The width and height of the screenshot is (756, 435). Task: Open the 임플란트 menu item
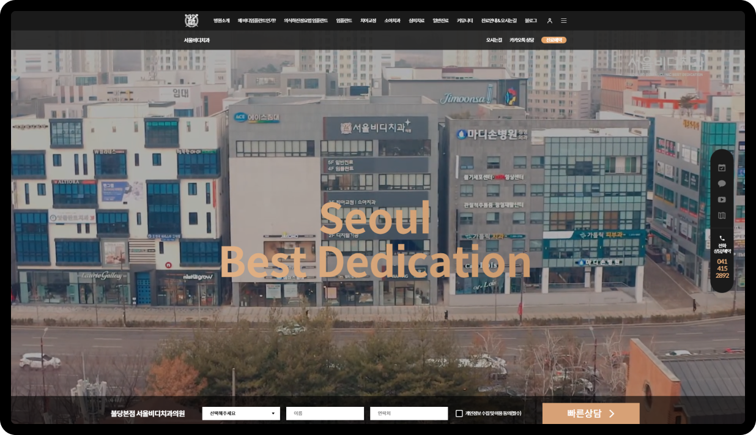click(x=344, y=21)
